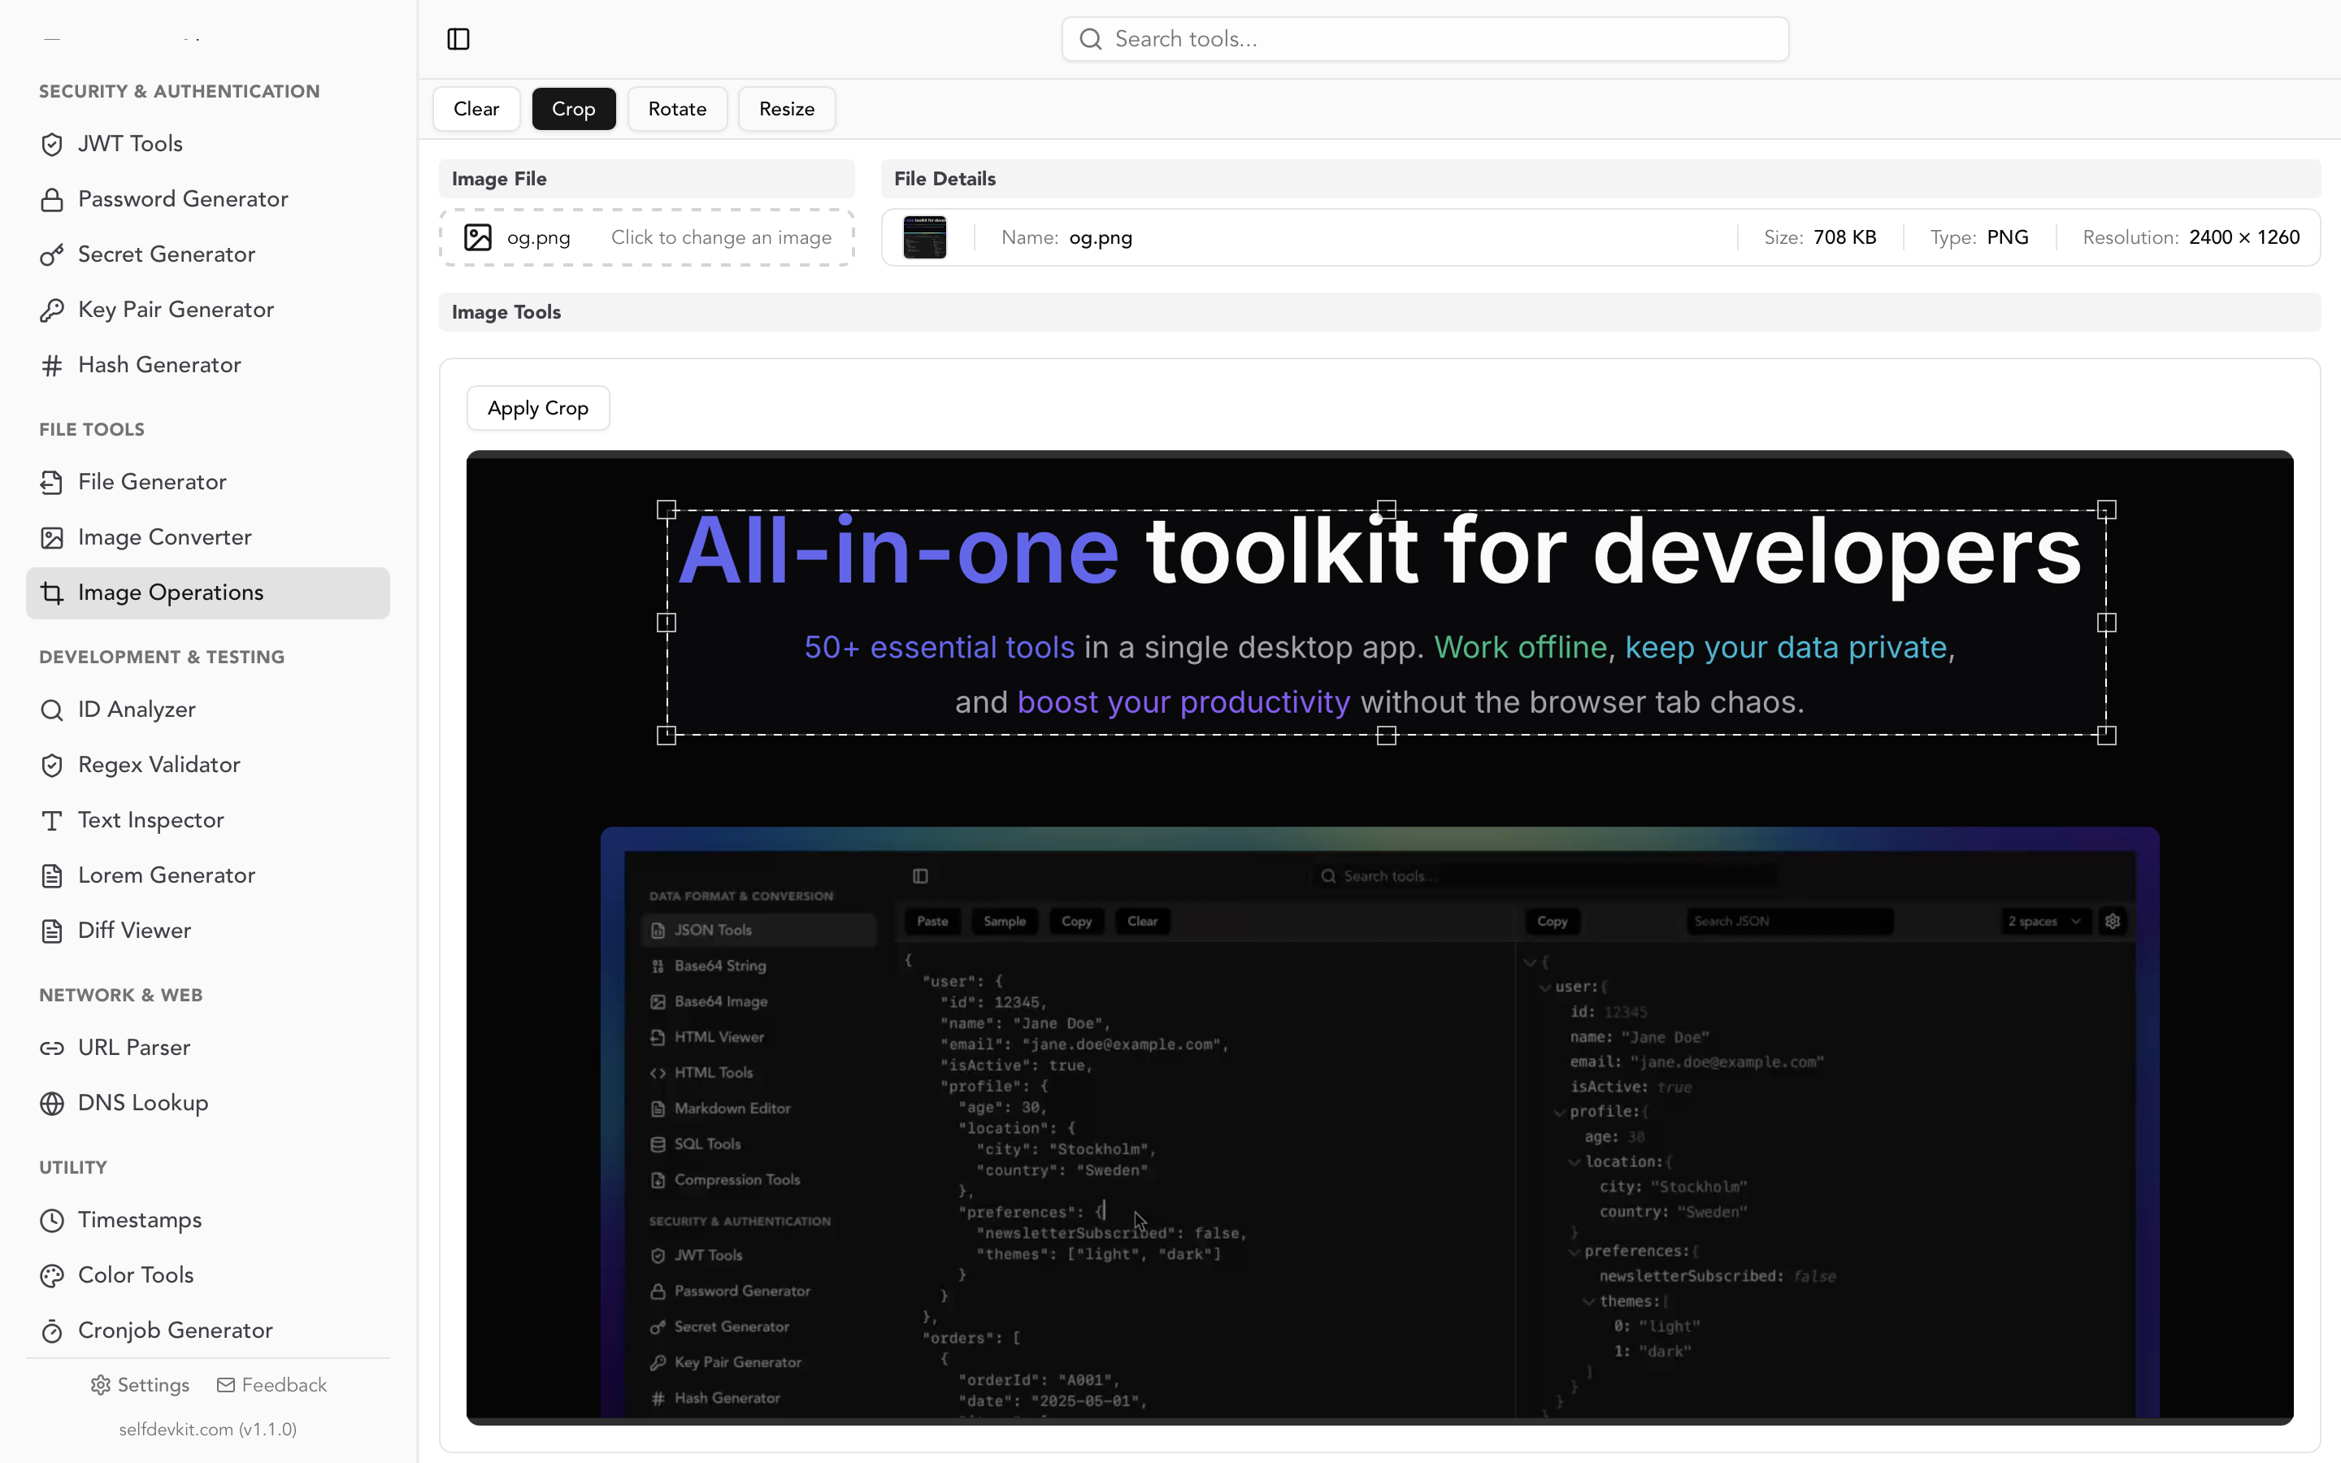
Task: Go to DNS Lookup tool
Action: 208,1103
